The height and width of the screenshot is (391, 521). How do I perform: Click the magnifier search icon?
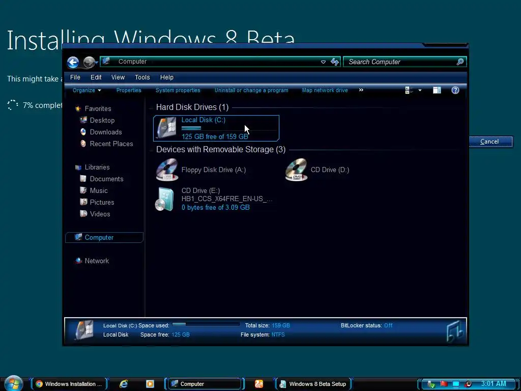pyautogui.click(x=460, y=62)
